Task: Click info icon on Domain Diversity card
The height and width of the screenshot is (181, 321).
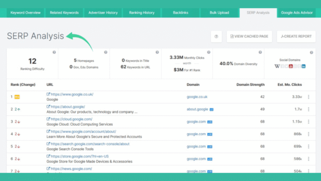Action: 260,52
